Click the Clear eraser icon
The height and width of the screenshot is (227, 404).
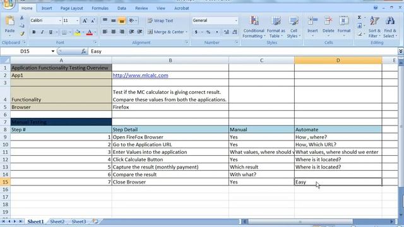360,33
